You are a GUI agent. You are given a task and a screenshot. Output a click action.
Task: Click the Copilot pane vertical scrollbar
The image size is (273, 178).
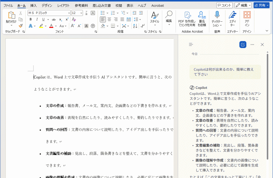[x=268, y=107]
